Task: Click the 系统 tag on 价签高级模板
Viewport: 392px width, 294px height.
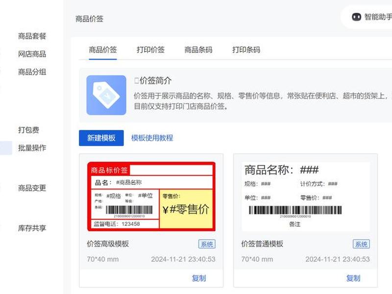Action: pyautogui.click(x=207, y=244)
